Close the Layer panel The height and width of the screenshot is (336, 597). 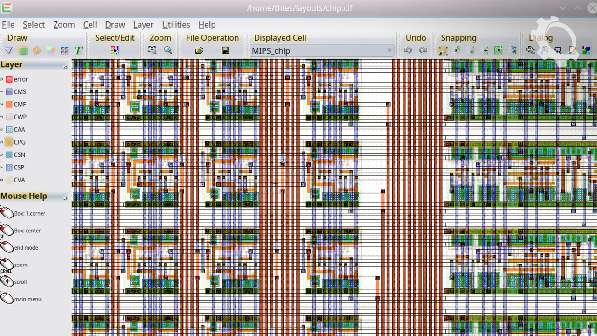pos(65,67)
